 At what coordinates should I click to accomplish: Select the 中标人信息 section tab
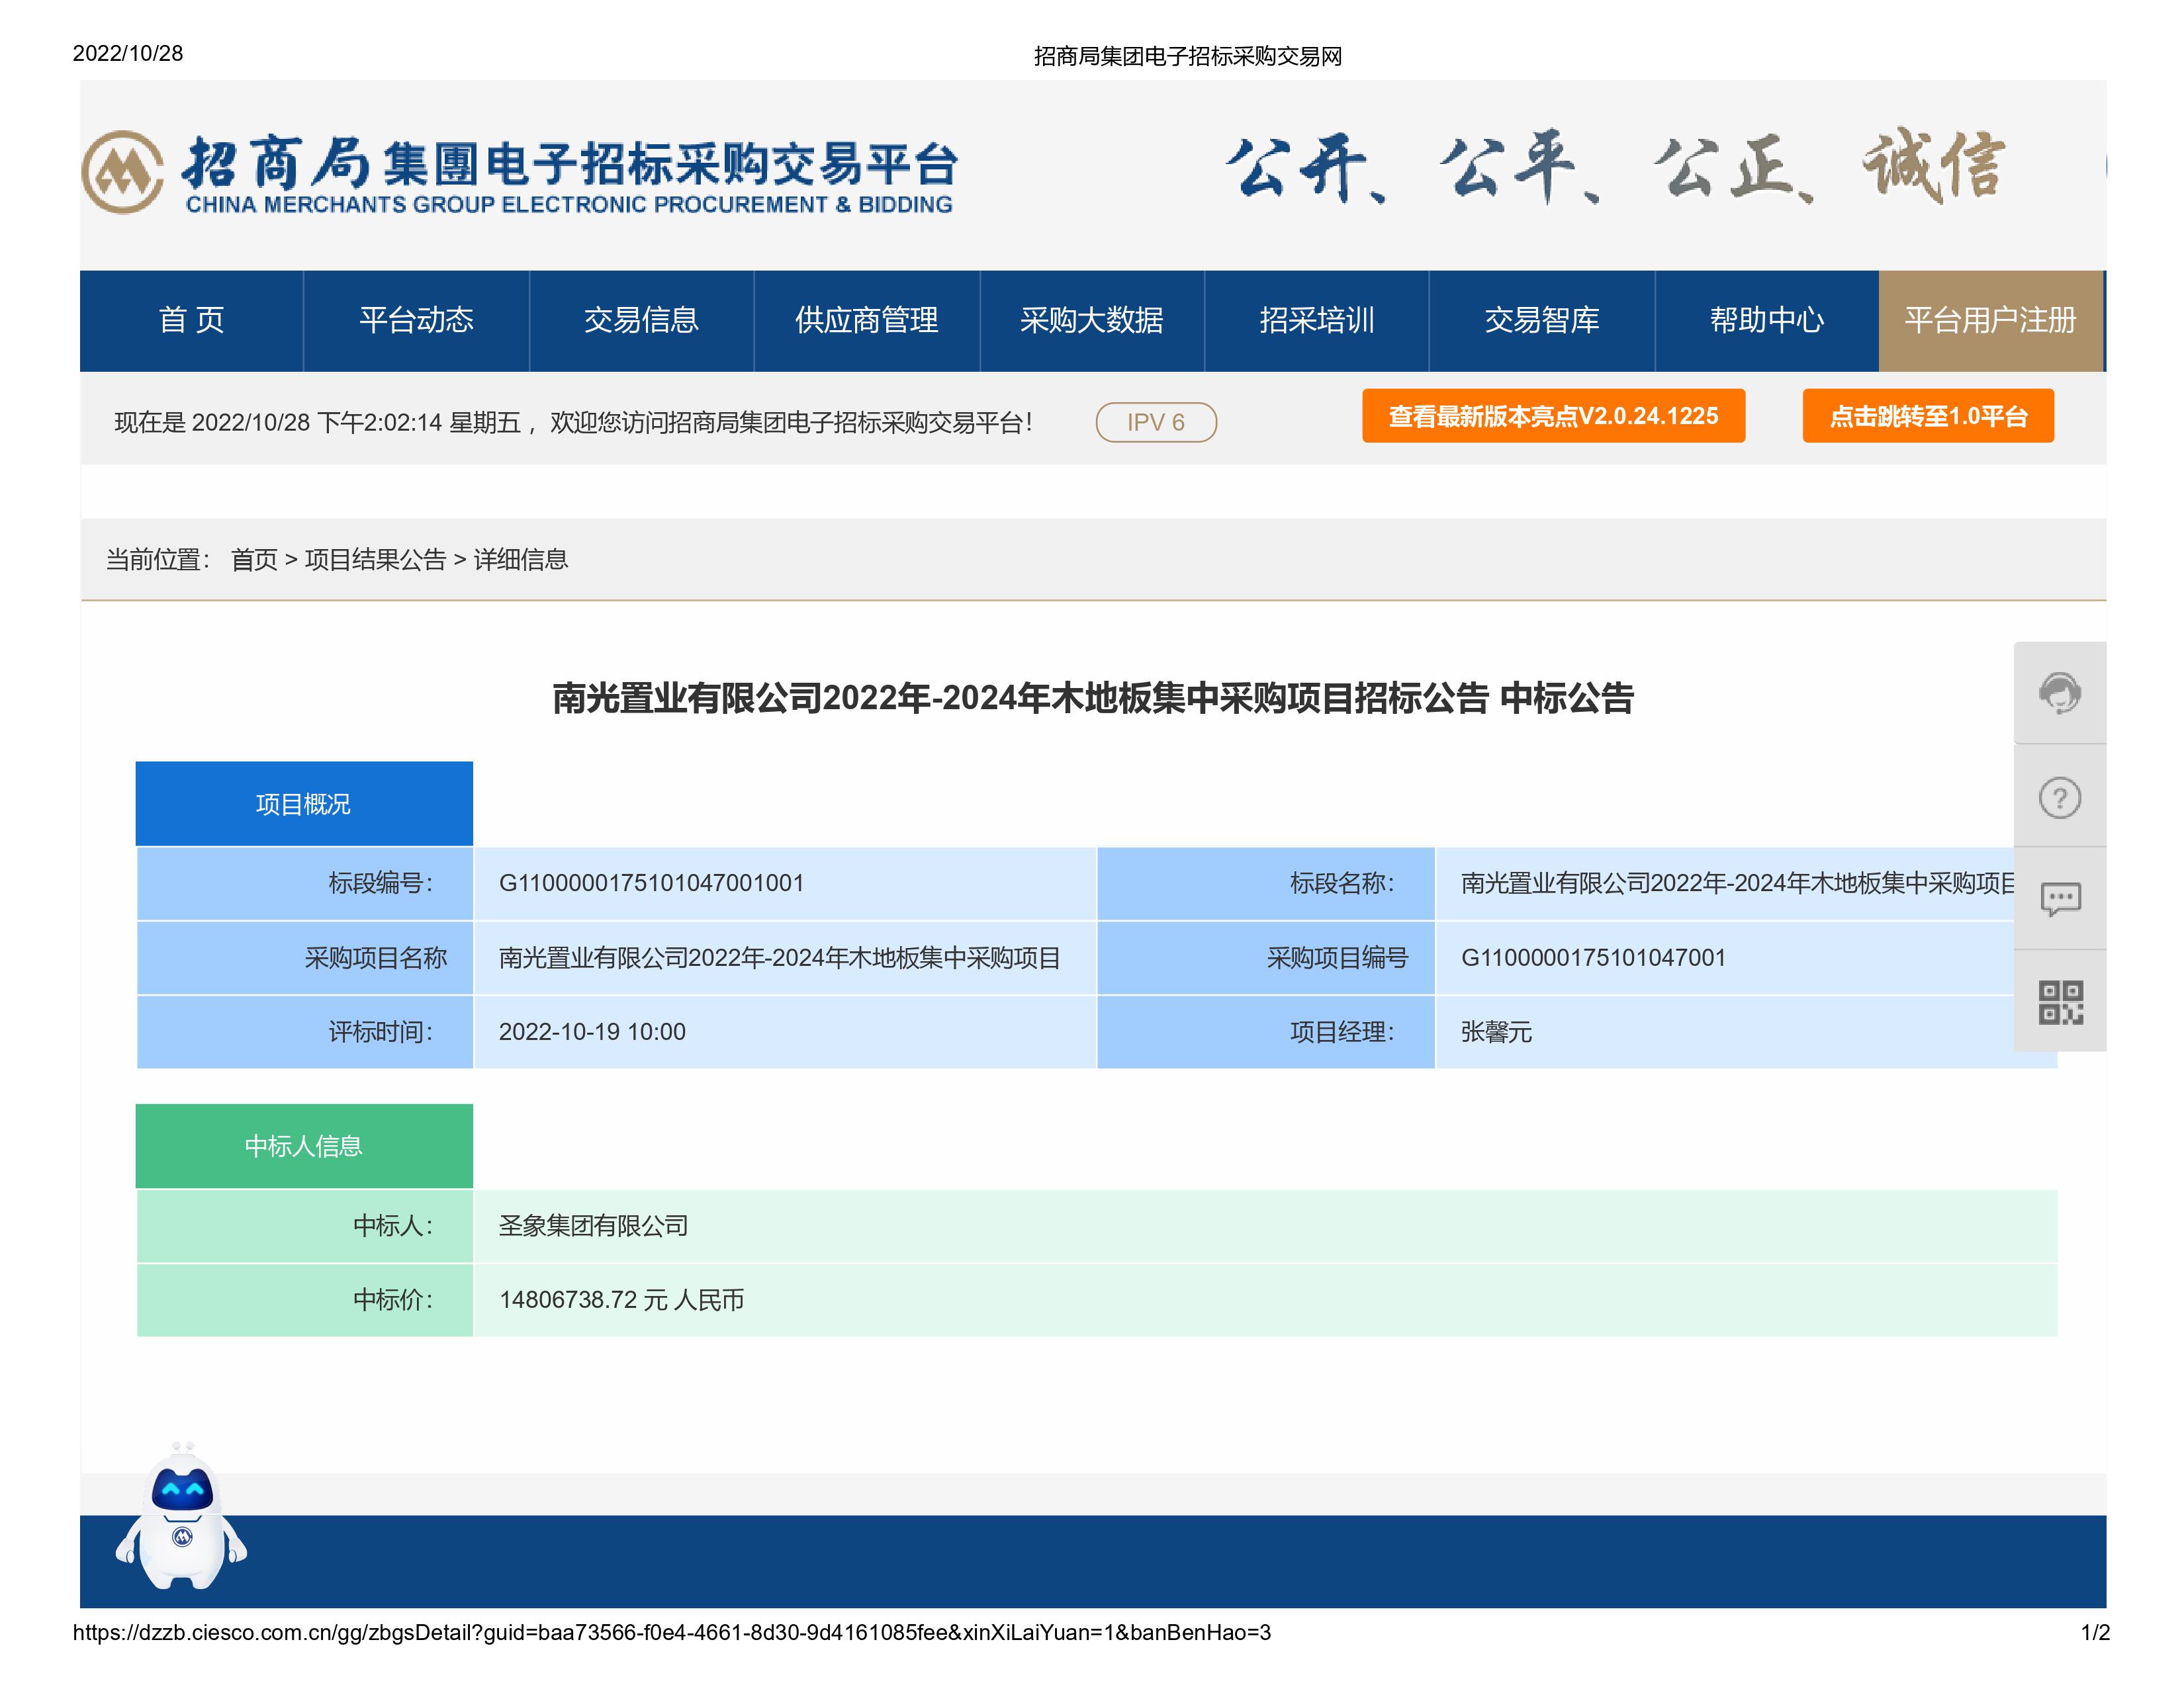tap(304, 1145)
